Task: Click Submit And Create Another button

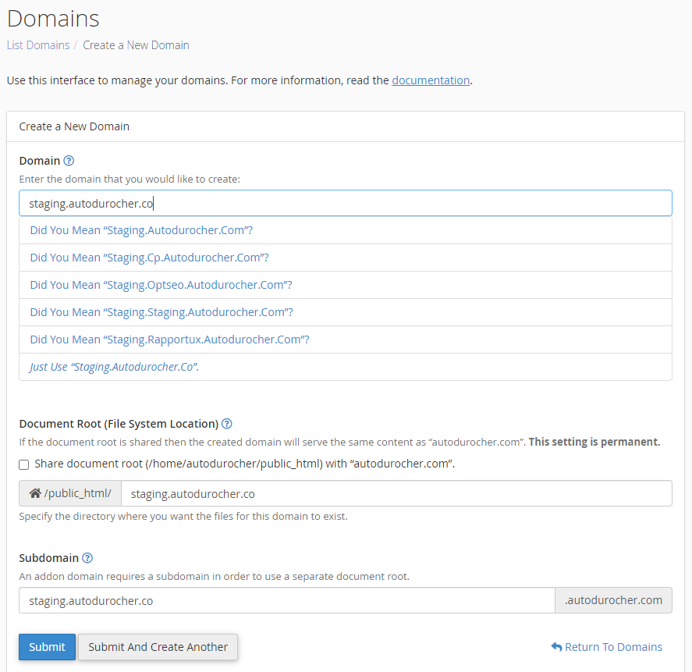Action: tap(158, 647)
